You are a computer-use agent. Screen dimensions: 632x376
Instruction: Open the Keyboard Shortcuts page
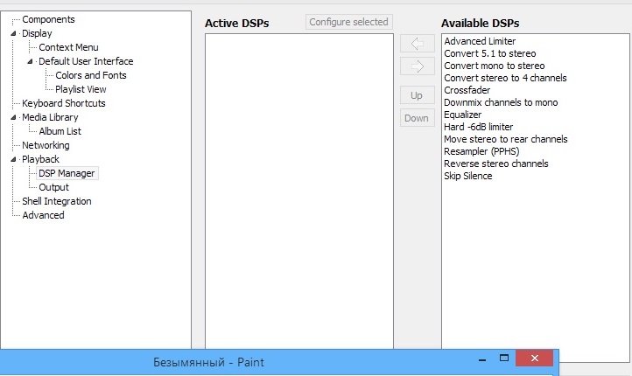coord(63,103)
